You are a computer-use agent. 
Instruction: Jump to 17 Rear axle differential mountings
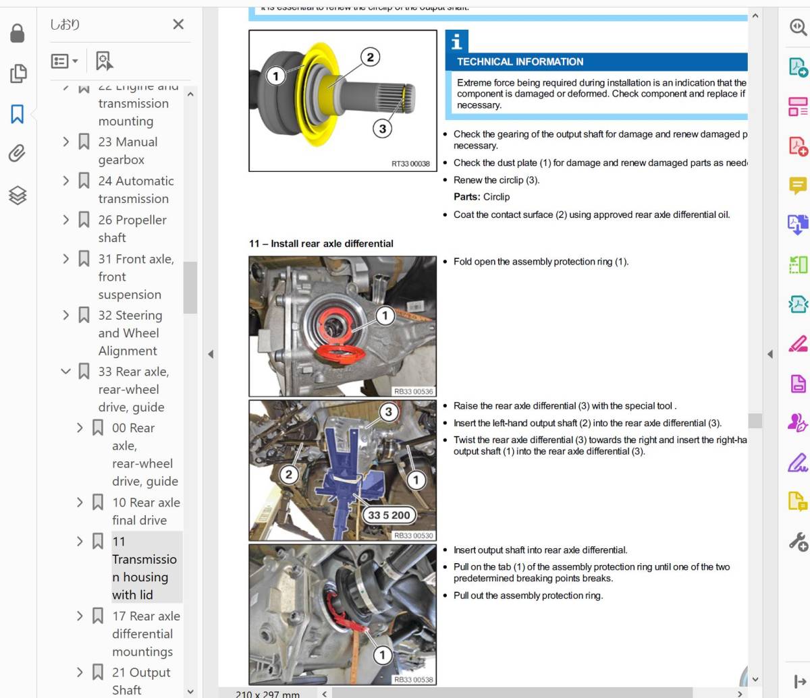pyautogui.click(x=146, y=634)
